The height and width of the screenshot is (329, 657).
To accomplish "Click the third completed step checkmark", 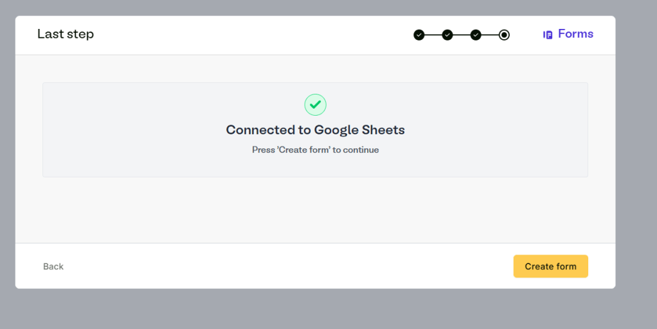I will (x=476, y=35).
